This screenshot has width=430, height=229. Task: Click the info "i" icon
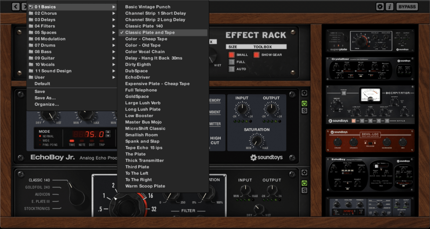(389, 6)
